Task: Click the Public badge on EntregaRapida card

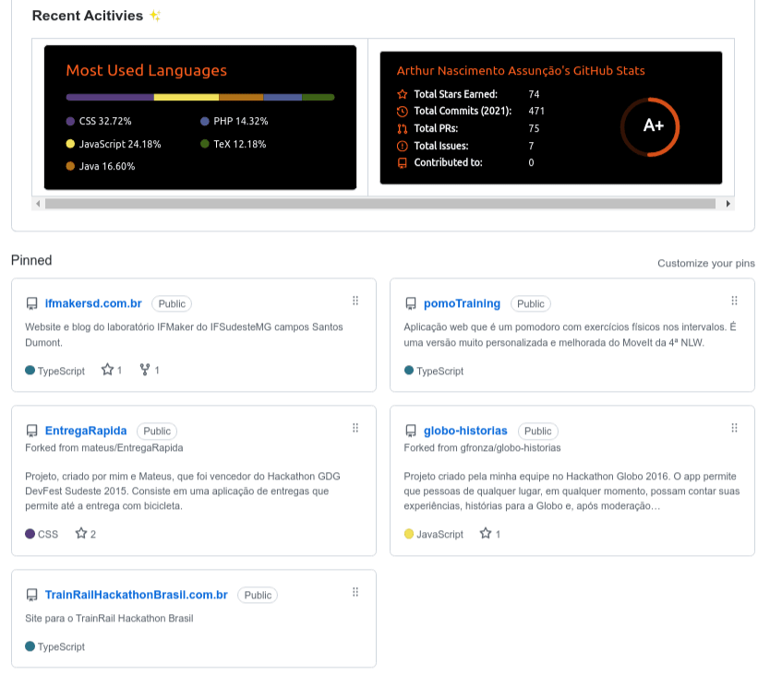Action: pyautogui.click(x=157, y=431)
